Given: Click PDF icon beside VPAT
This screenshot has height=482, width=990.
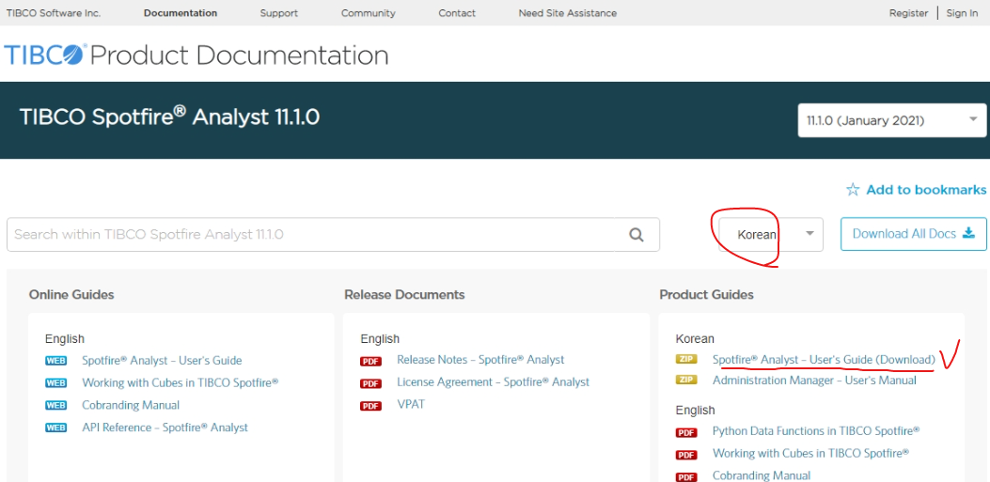Looking at the screenshot, I should tap(371, 406).
